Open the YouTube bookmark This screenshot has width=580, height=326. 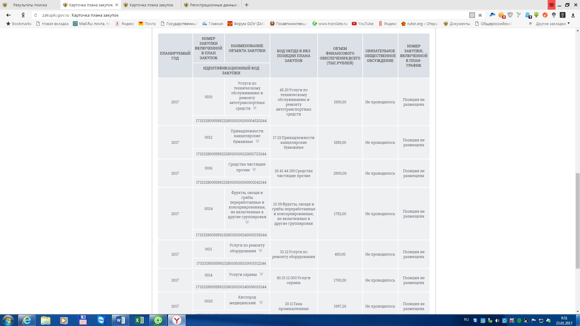point(363,24)
